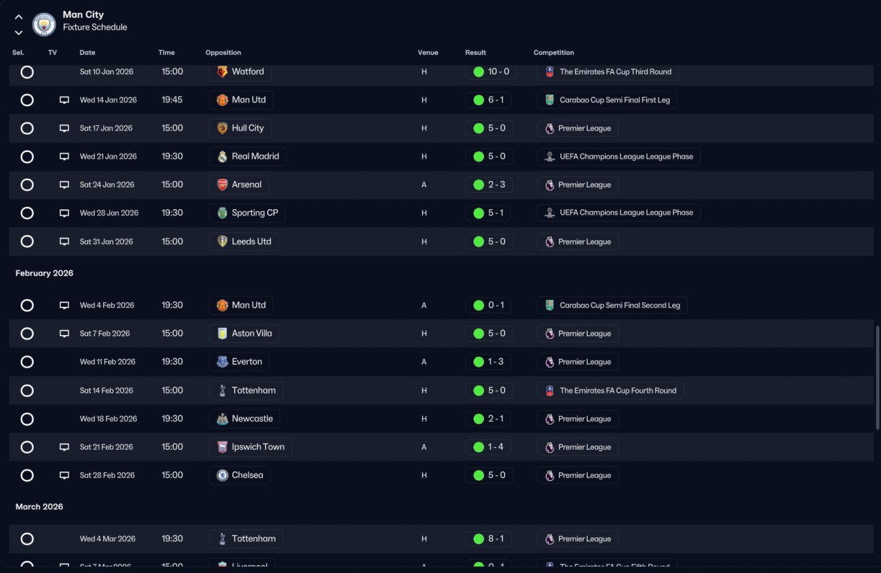The image size is (881, 573).
Task: Select the Wed 4 Mar Tottenham fixture
Action: (x=27, y=539)
